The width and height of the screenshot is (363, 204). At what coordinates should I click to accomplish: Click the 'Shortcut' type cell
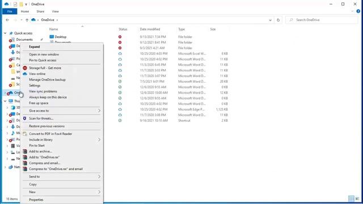[184, 121]
